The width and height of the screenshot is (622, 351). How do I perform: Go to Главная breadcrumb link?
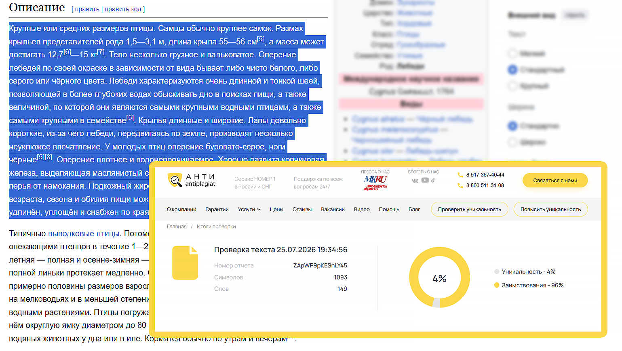[177, 227]
